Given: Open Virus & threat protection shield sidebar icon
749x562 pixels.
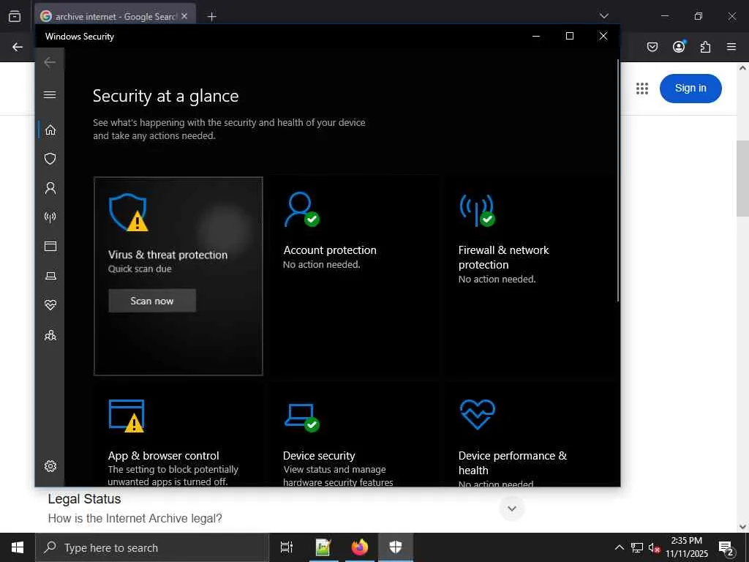Looking at the screenshot, I should [50, 159].
